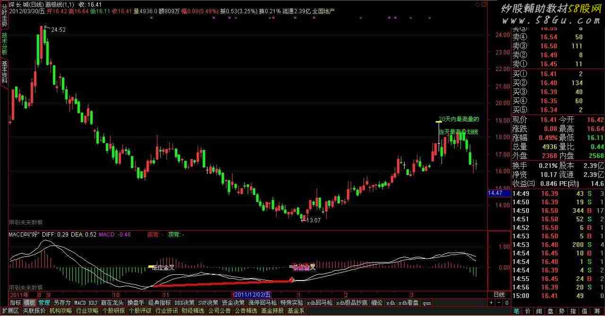
Task: Select the 细 tab in quote panel
Action: [x=539, y=311]
